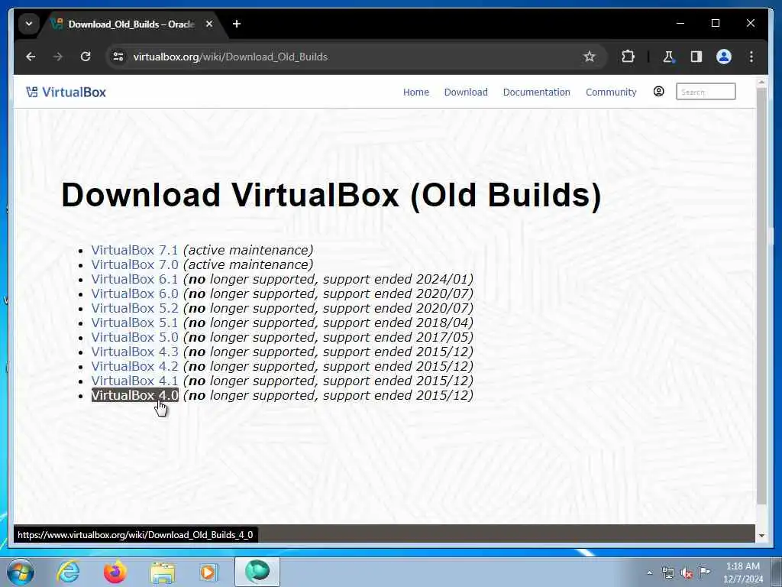The height and width of the screenshot is (587, 782).
Task: Click the scrollbar down arrow
Action: pos(761,535)
